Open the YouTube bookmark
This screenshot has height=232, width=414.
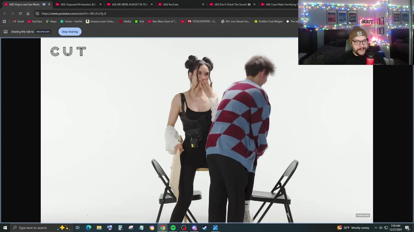point(35,22)
